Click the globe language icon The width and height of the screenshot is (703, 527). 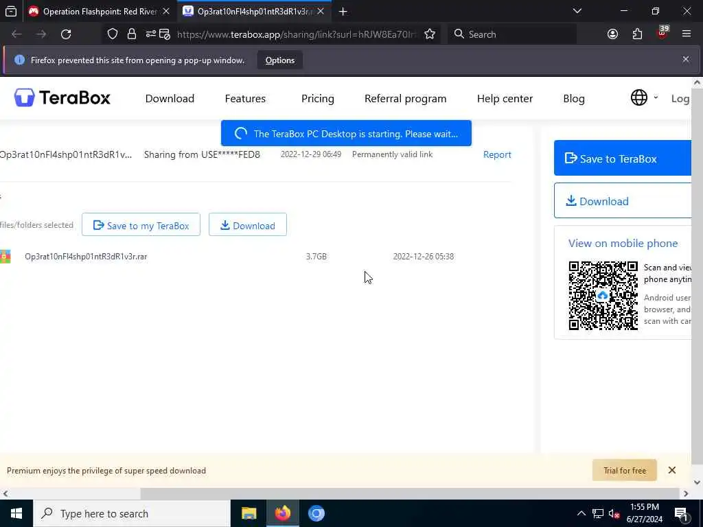coord(639,97)
